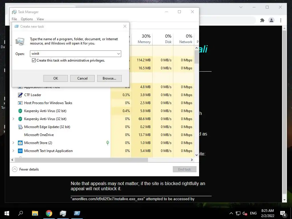Open the taskbar Search magnifier
Screen dimensions: 292x219
21,213
